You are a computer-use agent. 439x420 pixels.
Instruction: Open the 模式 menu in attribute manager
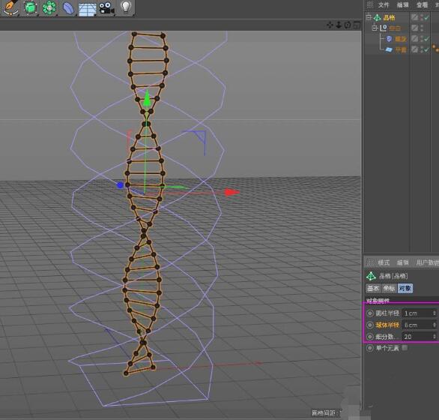[384, 262]
